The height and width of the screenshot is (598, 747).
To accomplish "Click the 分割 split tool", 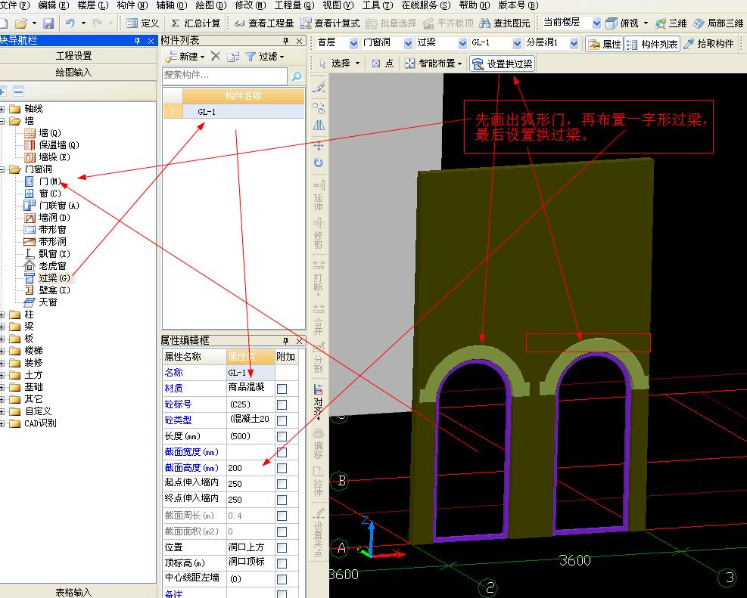I will click(318, 358).
